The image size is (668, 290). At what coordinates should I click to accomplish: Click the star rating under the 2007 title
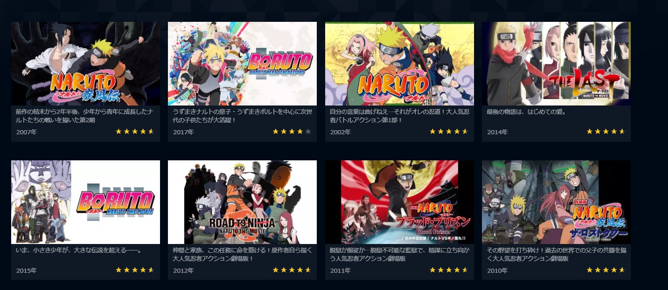tap(135, 132)
